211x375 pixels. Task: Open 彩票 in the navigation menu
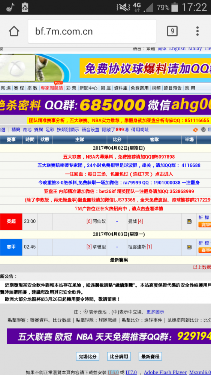click(x=71, y=88)
